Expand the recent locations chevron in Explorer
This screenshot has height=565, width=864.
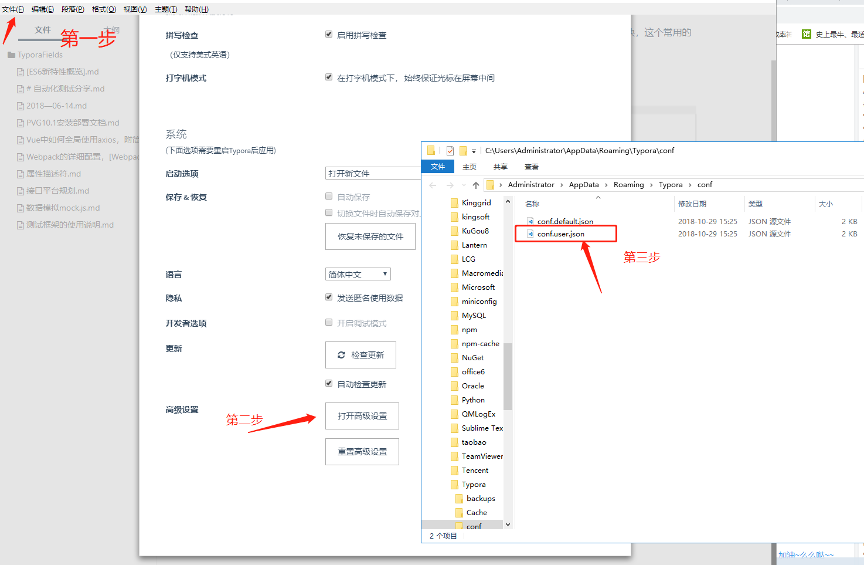coord(464,185)
